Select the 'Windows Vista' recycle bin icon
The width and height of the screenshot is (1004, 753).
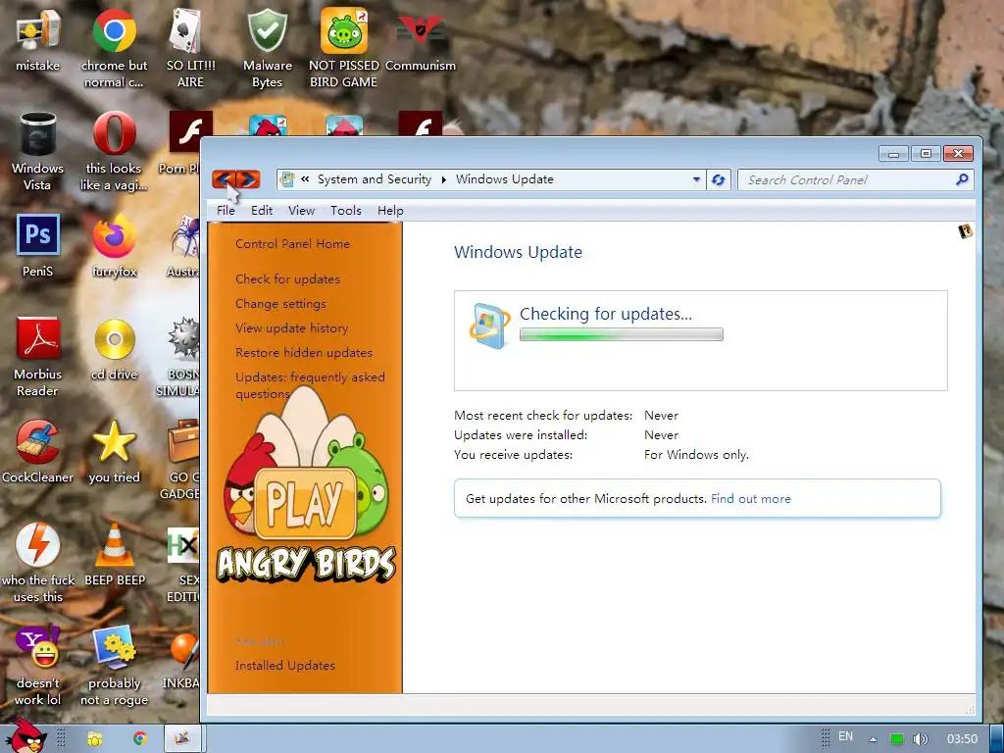point(37,151)
